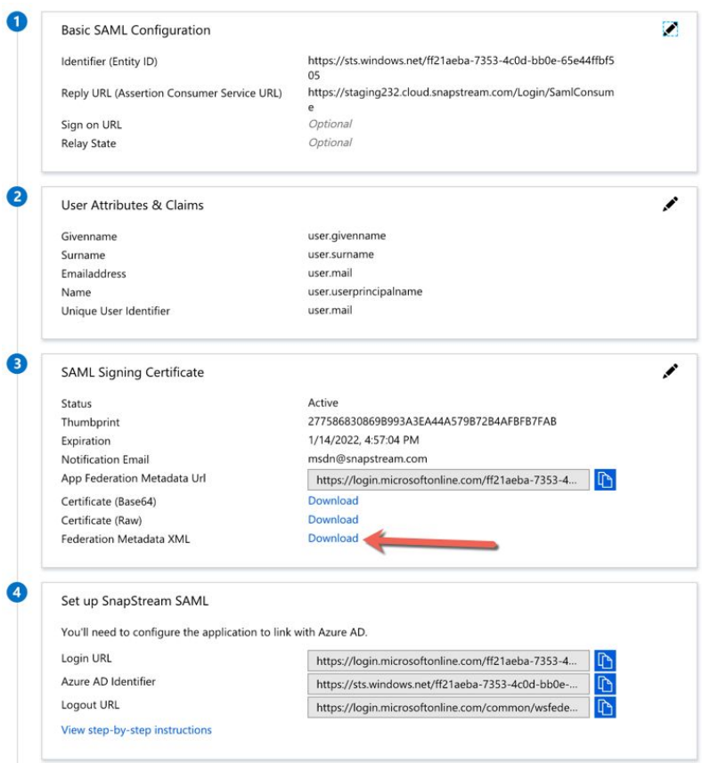
Task: Click the Thumbprint label
Action: pyautogui.click(x=90, y=422)
